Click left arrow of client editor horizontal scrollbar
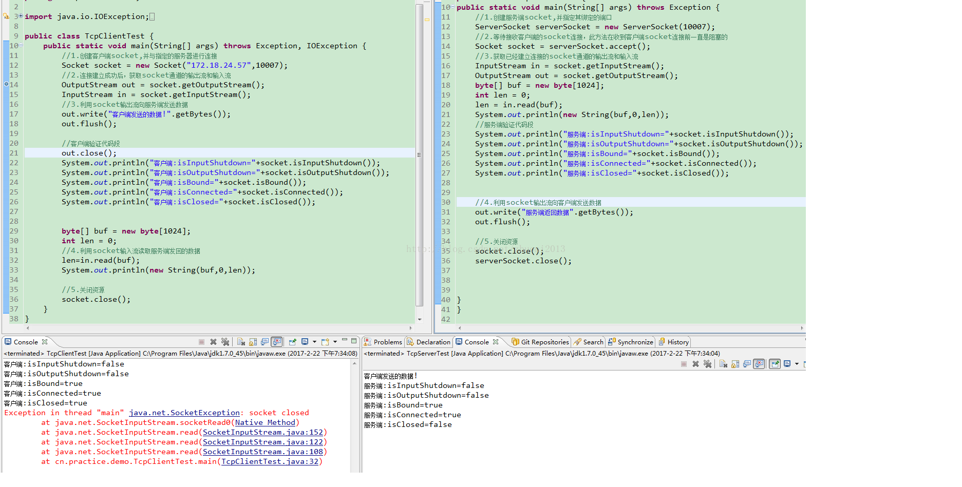Viewport: 962px width, 487px height. point(28,328)
